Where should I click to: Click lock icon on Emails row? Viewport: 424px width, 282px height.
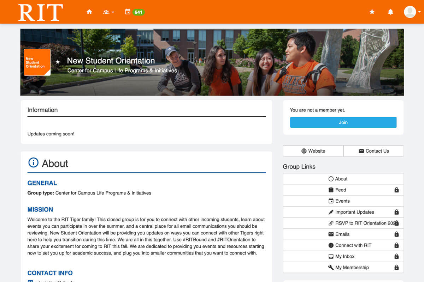click(396, 234)
